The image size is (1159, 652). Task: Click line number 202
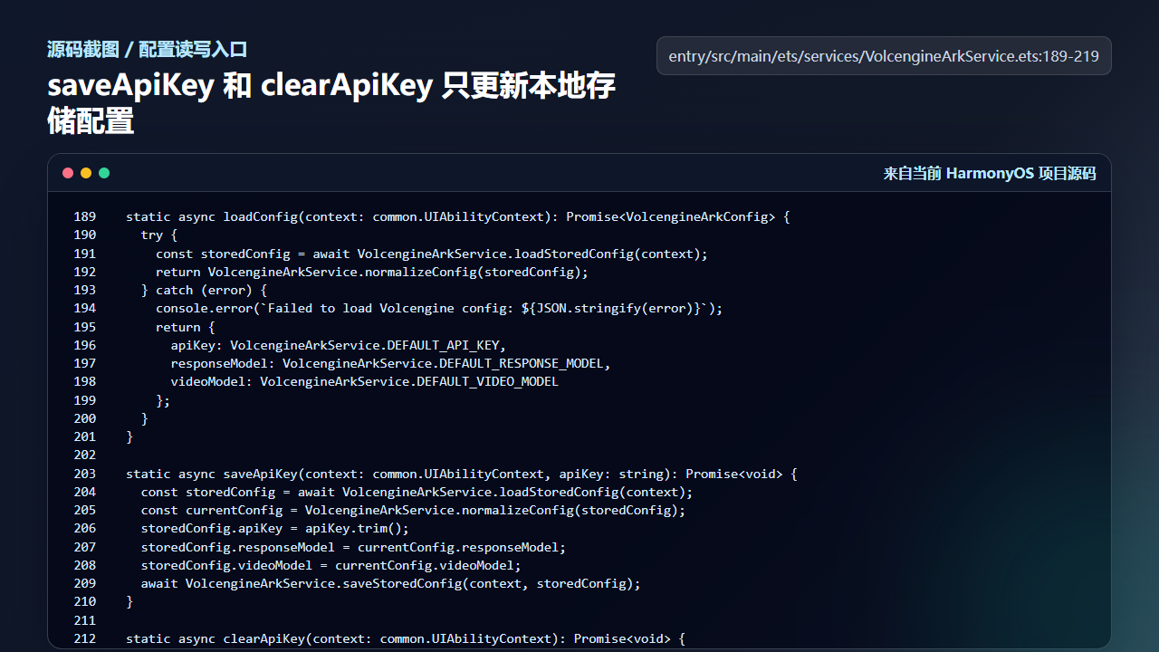pyautogui.click(x=85, y=455)
